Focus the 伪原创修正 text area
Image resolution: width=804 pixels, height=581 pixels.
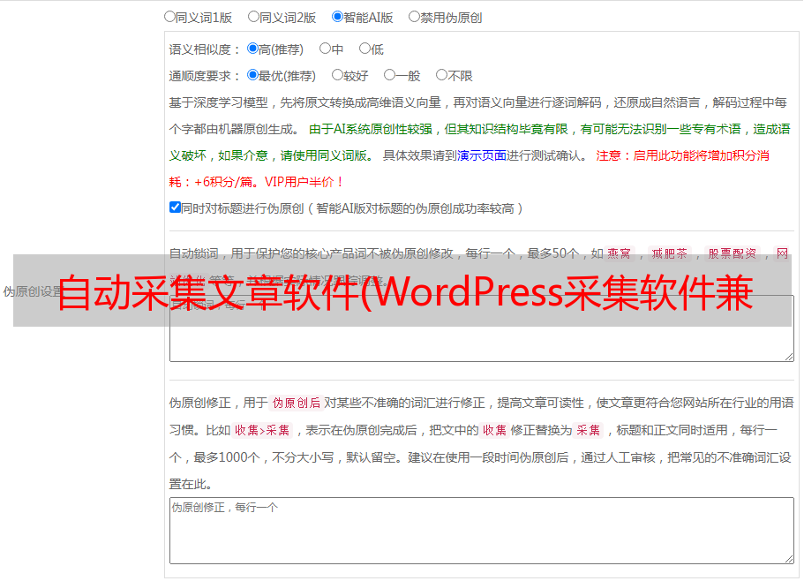(481, 532)
